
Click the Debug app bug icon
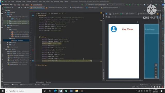[130, 5]
